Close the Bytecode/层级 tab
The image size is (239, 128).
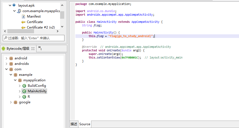33,49
